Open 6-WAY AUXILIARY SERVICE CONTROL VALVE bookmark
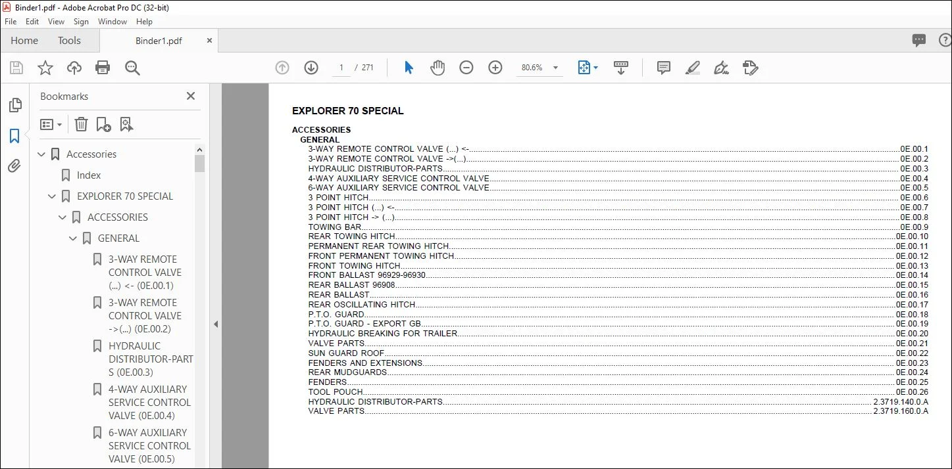This screenshot has width=952, height=469. tap(149, 446)
